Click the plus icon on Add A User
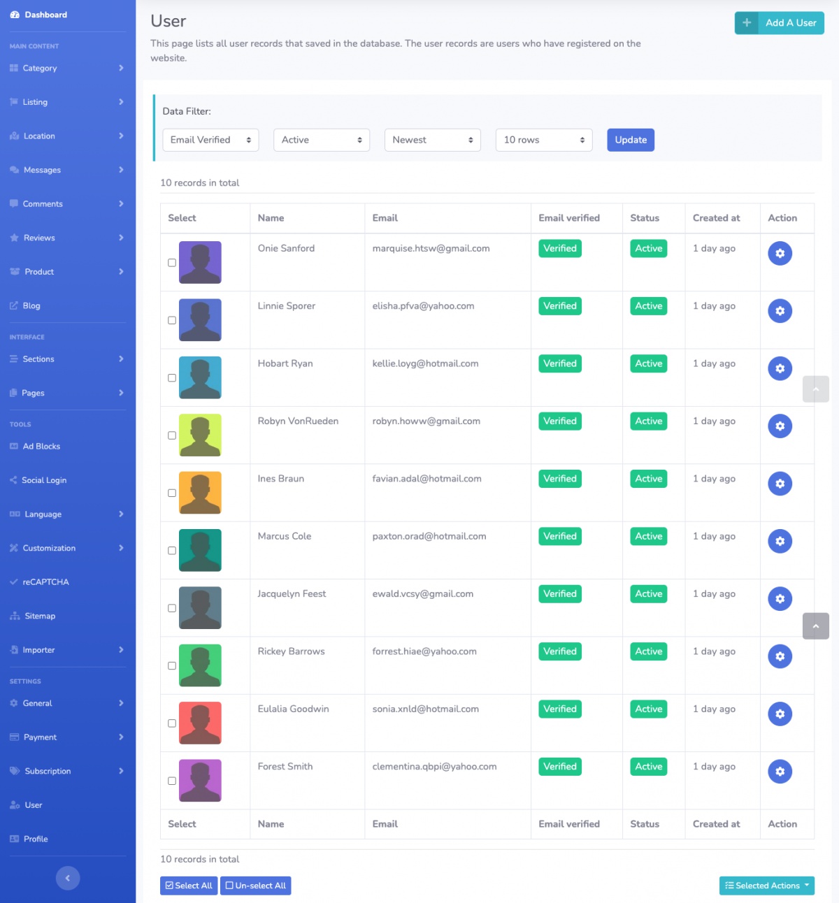The width and height of the screenshot is (839, 903). click(x=747, y=23)
